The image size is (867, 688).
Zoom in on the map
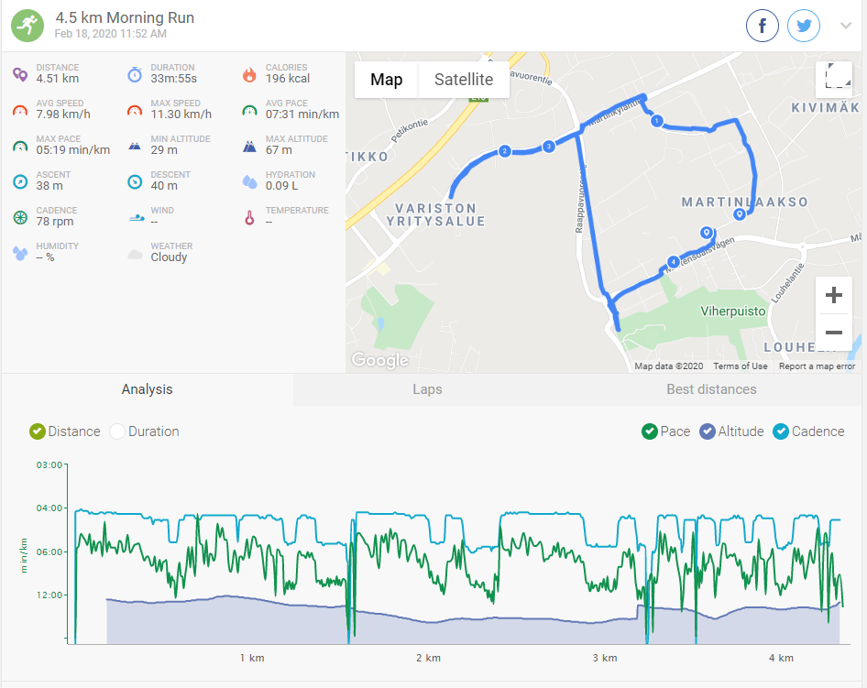[x=834, y=295]
